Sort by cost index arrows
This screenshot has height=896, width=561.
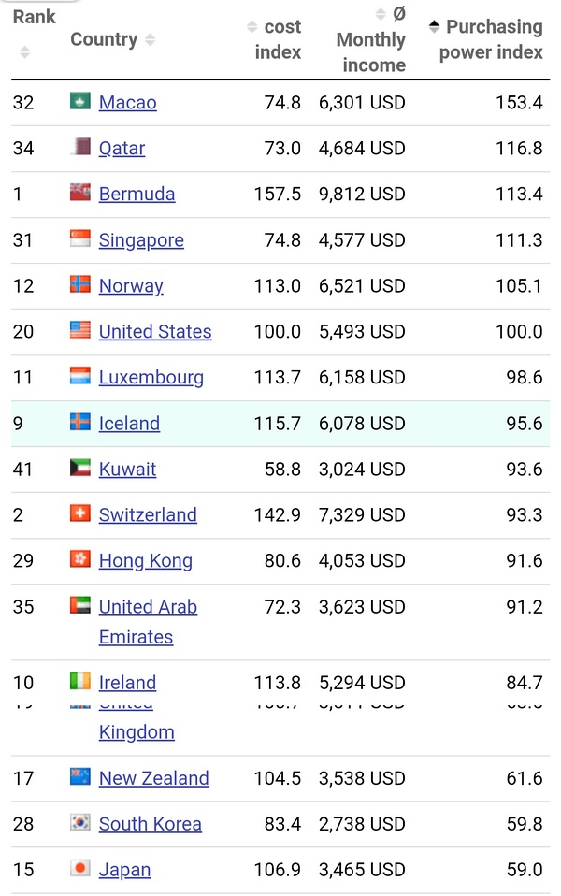pos(252,27)
